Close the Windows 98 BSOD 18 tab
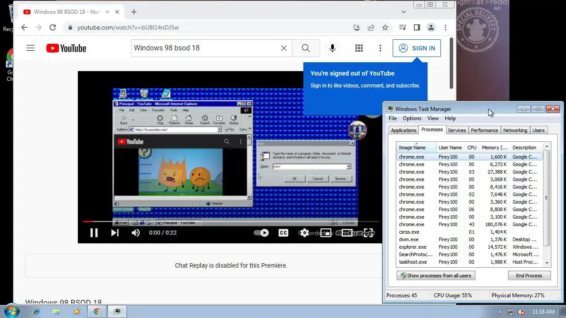 point(117,12)
